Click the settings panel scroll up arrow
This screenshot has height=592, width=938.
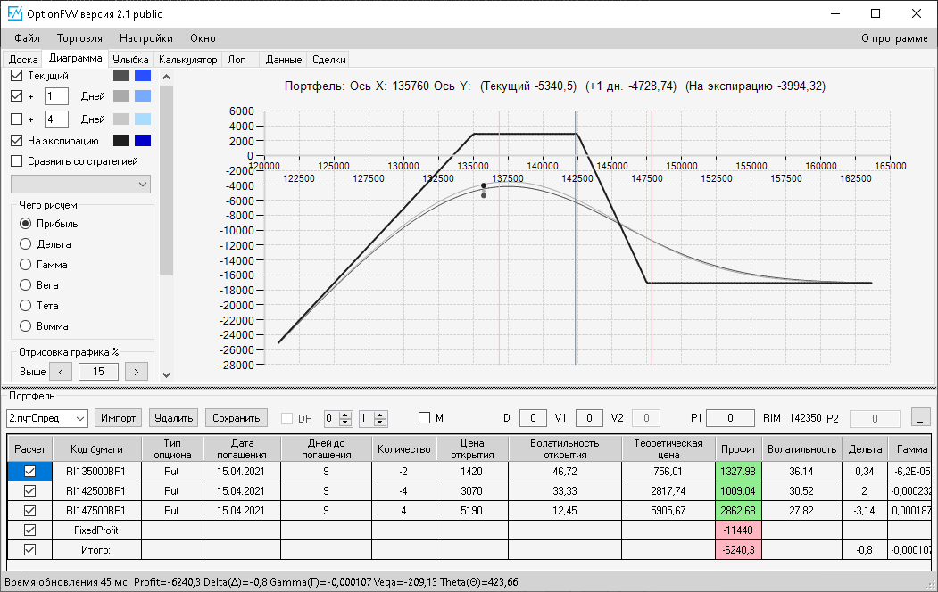pos(166,77)
